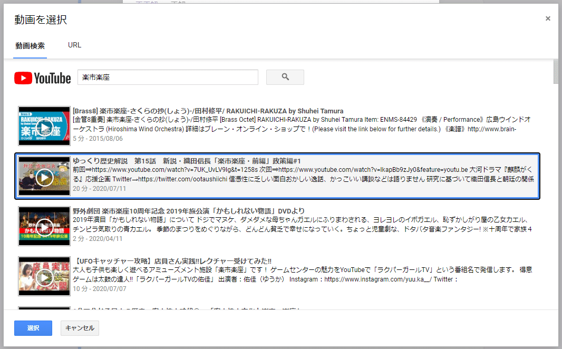This screenshot has width=562, height=349.
Task: Click the YouTube logo
Action: [x=43, y=78]
